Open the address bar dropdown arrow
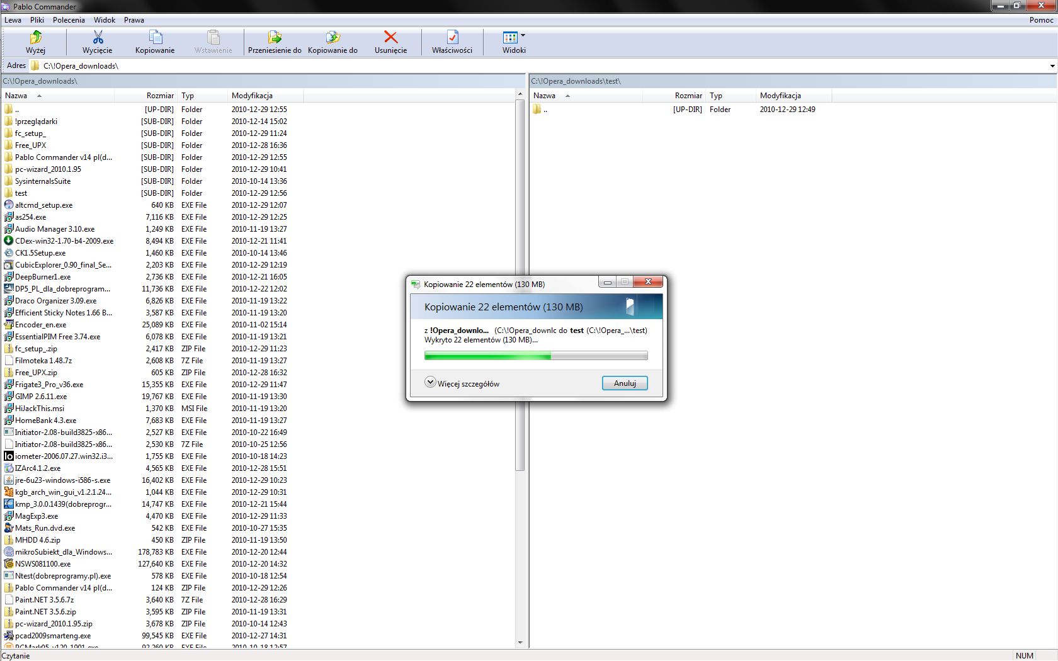 tap(1052, 65)
